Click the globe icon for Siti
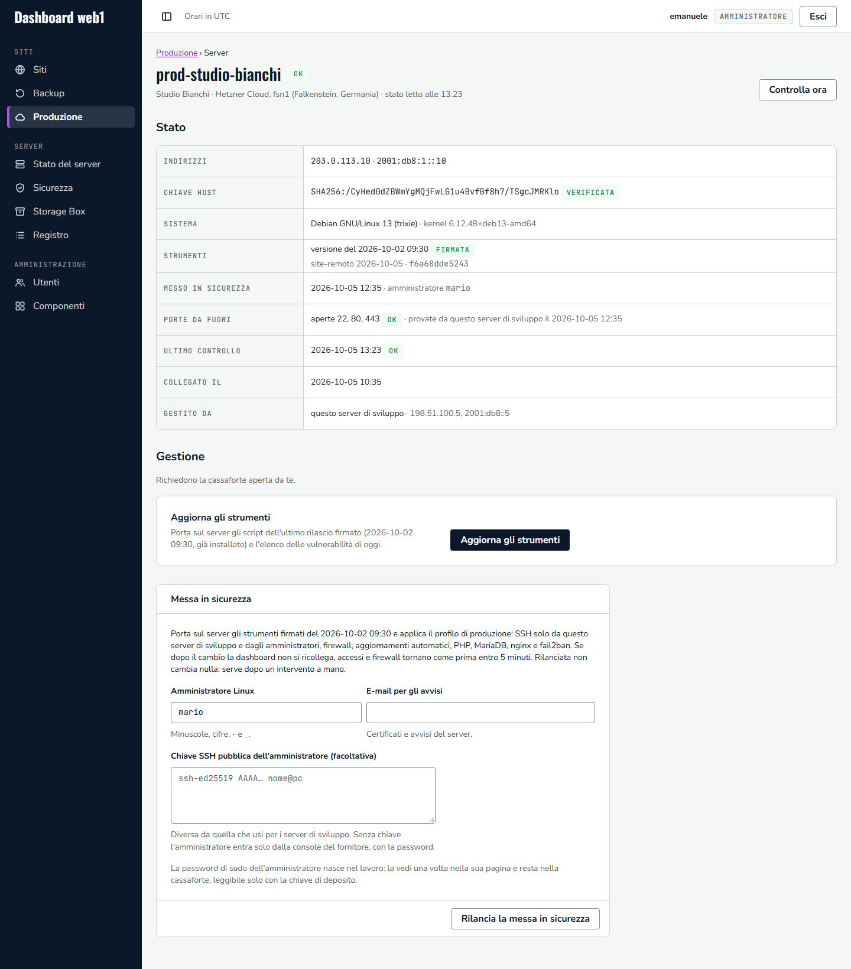851x969 pixels. coord(20,70)
